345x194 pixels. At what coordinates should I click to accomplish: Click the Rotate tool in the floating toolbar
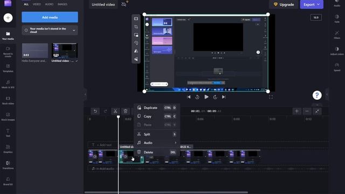pyautogui.click(x=136, y=43)
